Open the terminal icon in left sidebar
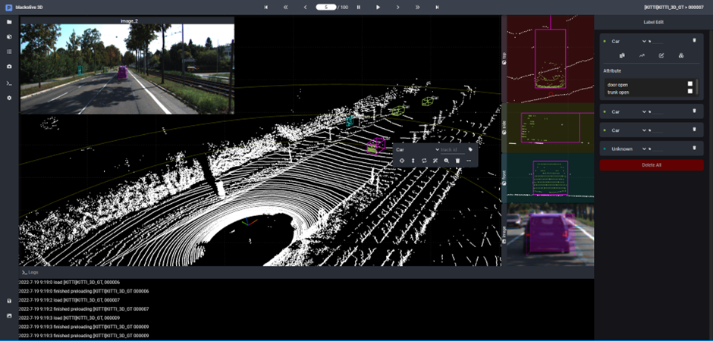Viewport: 713px width, 341px height. coord(9,83)
